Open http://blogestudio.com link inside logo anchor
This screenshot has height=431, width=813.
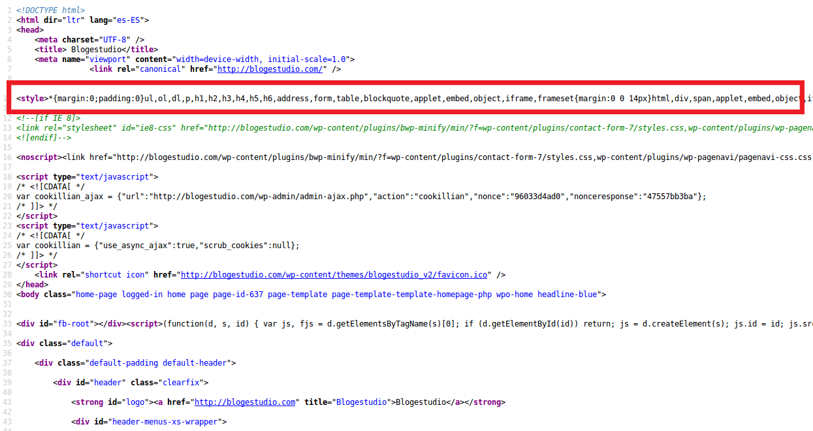245,402
